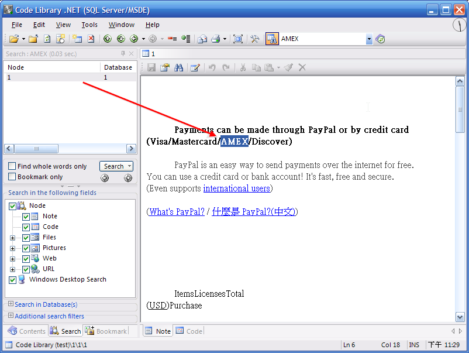Switch to the Code tab in editor

coord(189,331)
